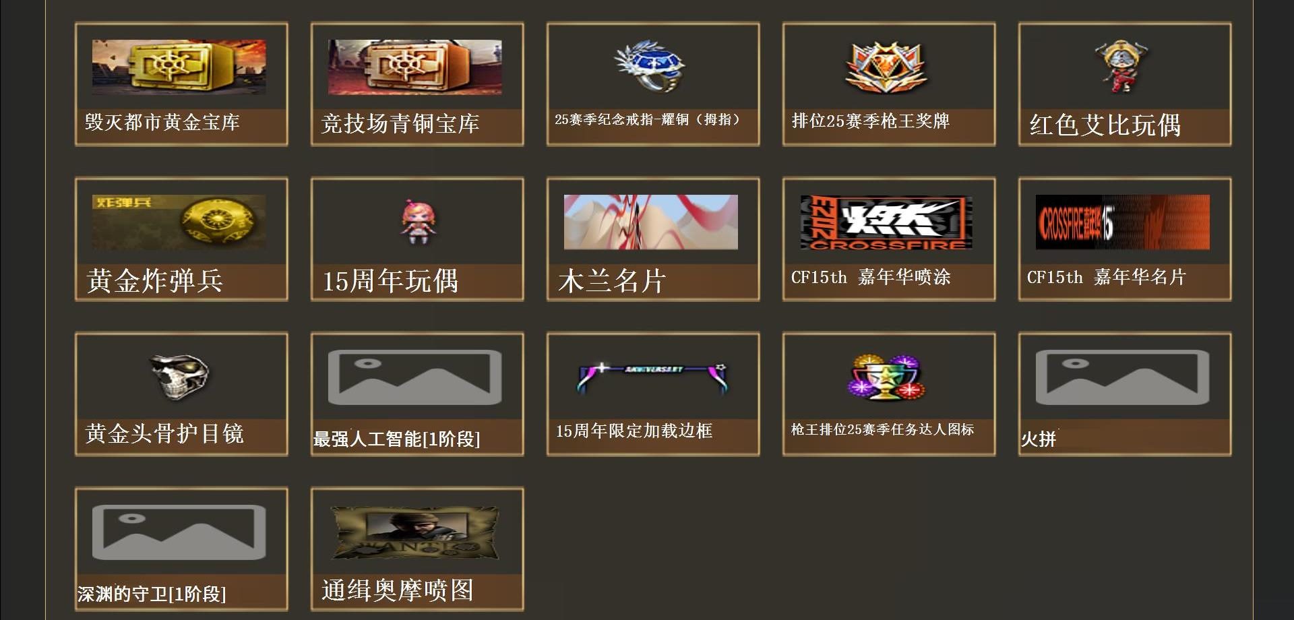Select the 排位25赛季枪王奖牌 medal icon
The image size is (1294, 620).
tap(886, 67)
